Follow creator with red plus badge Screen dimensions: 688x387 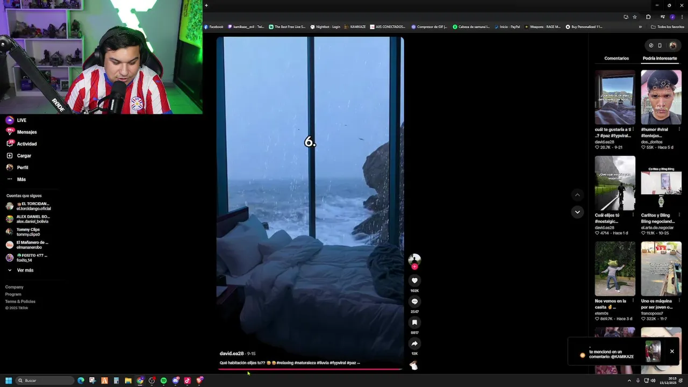(x=414, y=267)
